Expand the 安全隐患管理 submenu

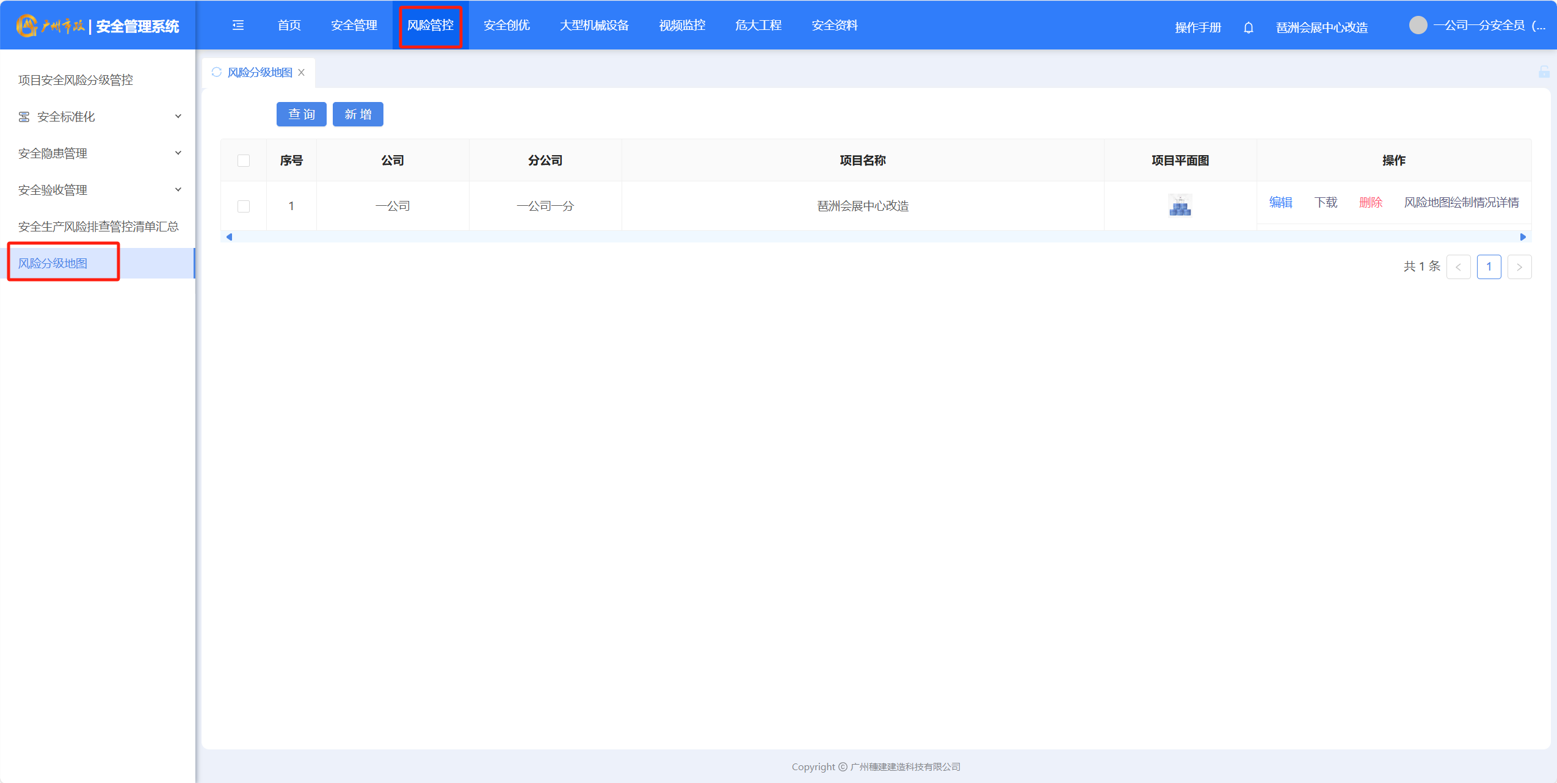pyautogui.click(x=178, y=153)
